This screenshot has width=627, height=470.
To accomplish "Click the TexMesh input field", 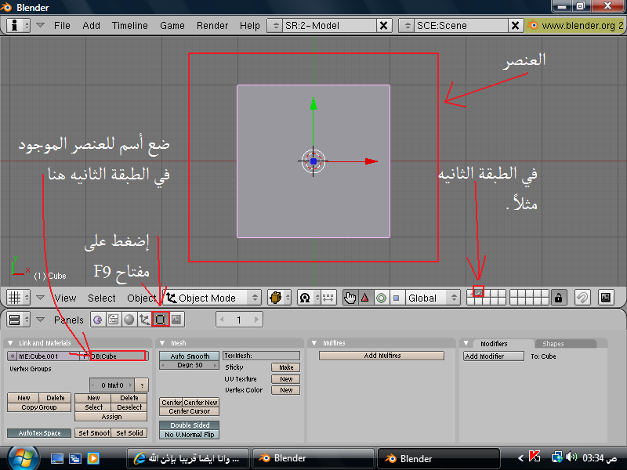I will (261, 356).
